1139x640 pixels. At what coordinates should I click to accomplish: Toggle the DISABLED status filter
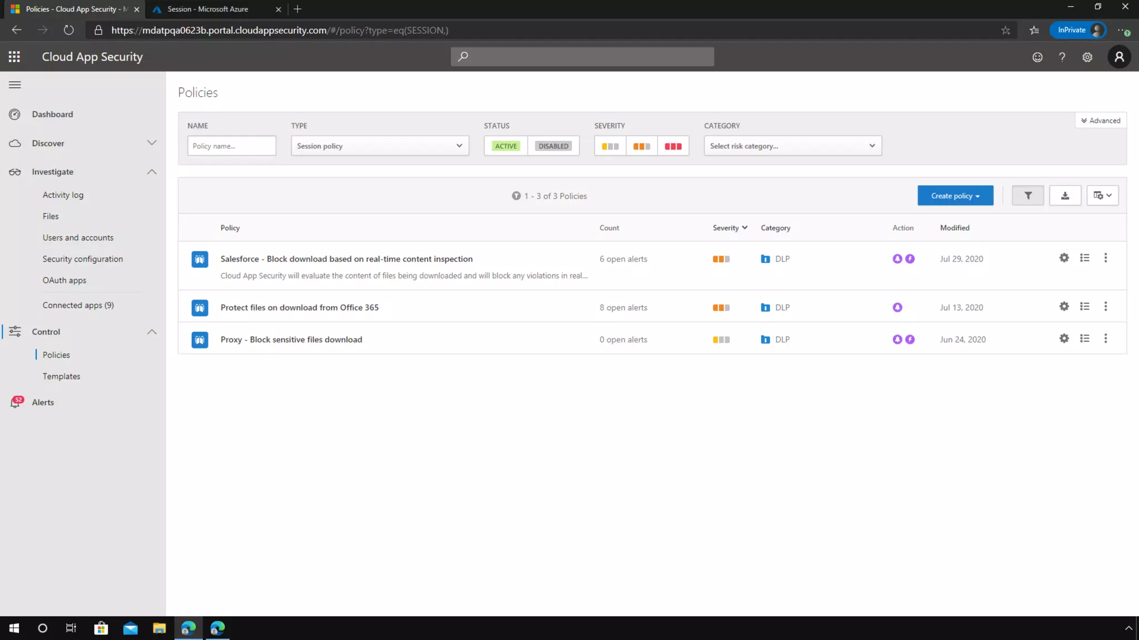coord(553,146)
